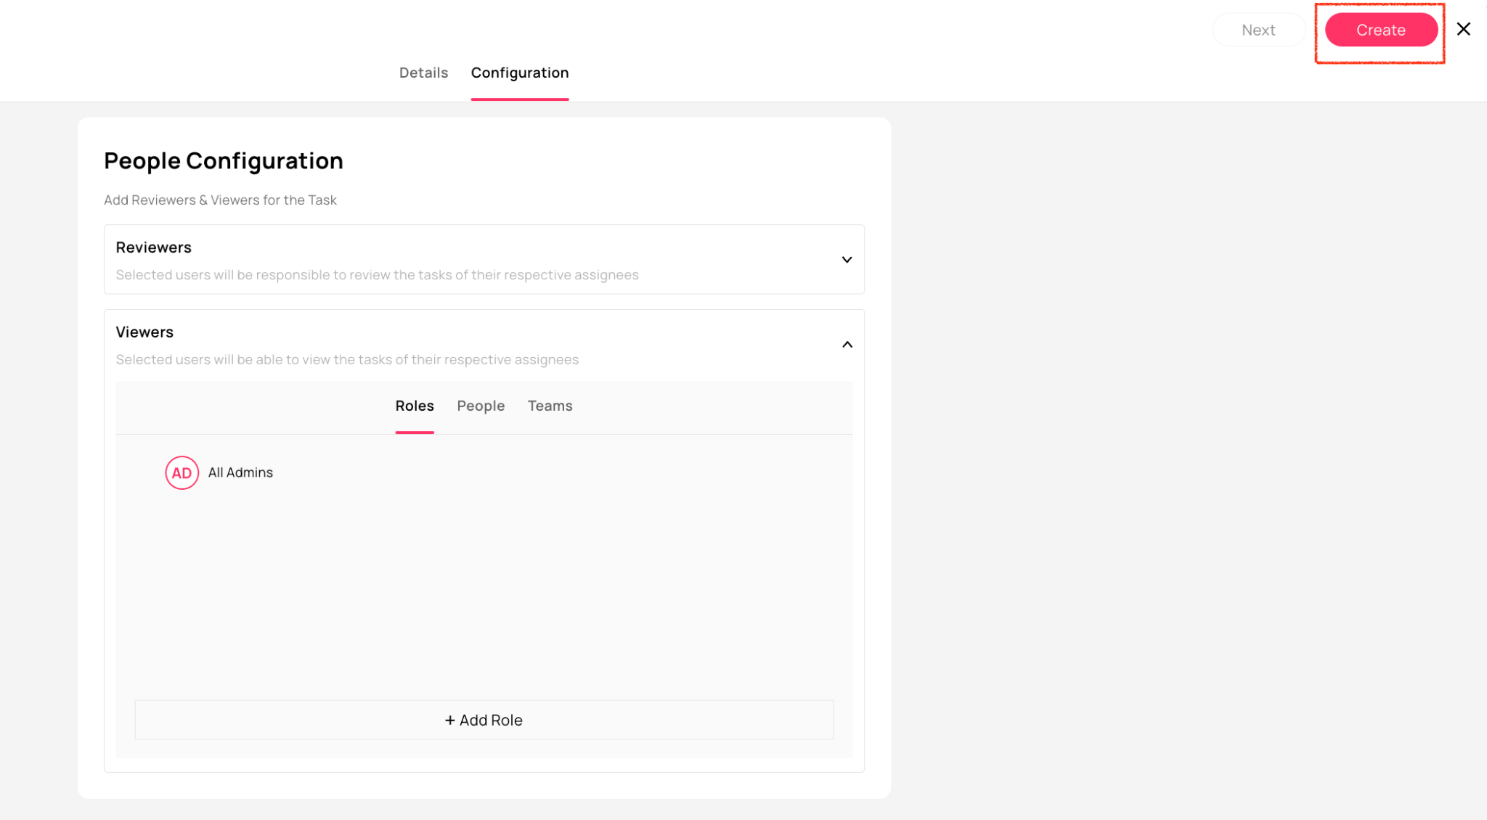Click the Add Role button text
This screenshot has width=1487, height=820.
click(491, 720)
